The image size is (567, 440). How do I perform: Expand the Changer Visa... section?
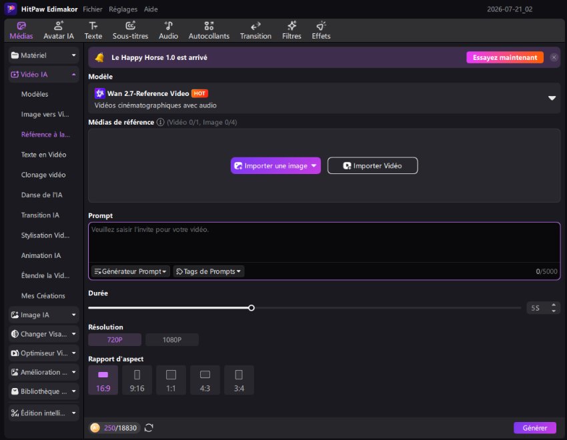[44, 334]
